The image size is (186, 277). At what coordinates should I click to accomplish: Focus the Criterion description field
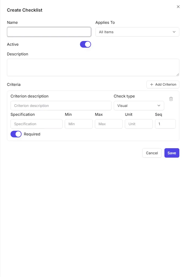[61, 106]
